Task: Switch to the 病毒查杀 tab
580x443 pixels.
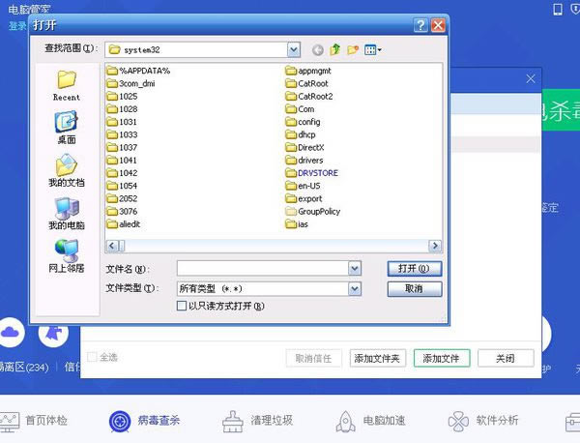Action: point(145,421)
